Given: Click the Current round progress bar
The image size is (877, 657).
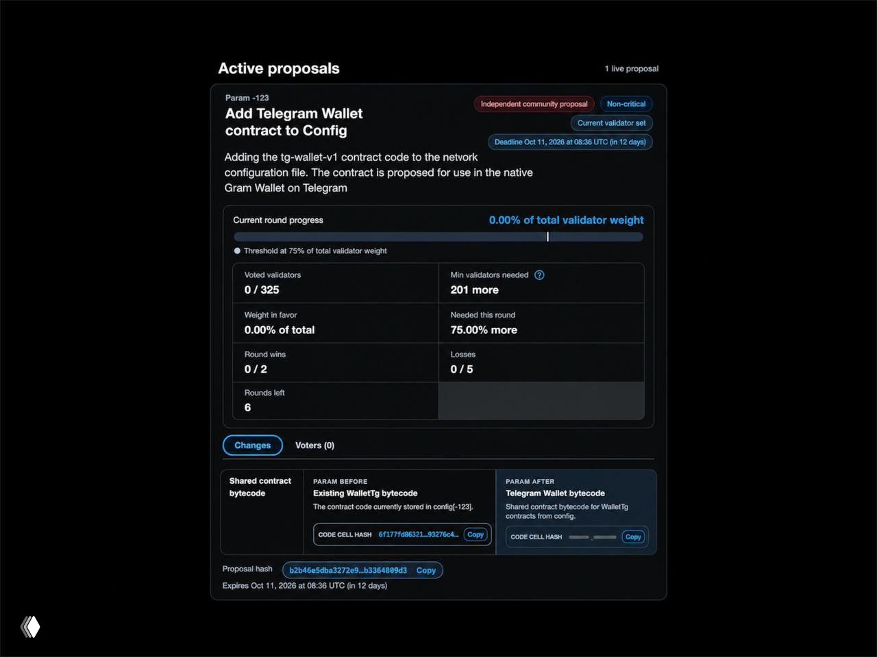Looking at the screenshot, I should [x=438, y=237].
